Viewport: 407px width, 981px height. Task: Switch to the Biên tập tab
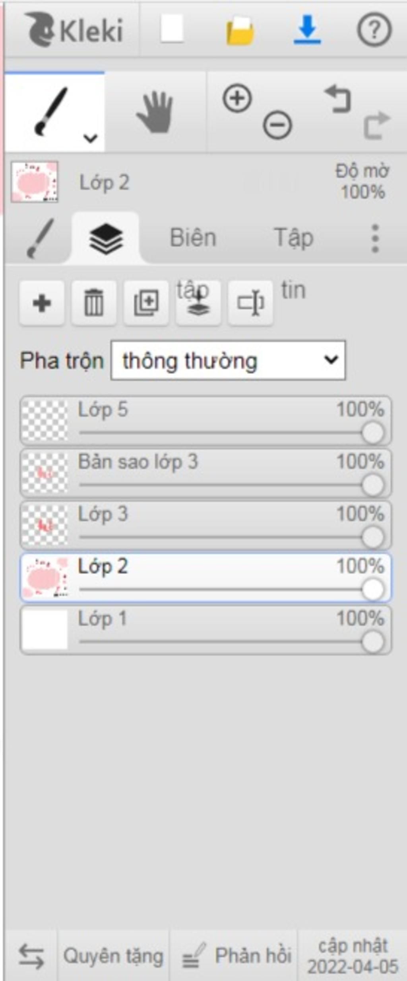point(193,238)
